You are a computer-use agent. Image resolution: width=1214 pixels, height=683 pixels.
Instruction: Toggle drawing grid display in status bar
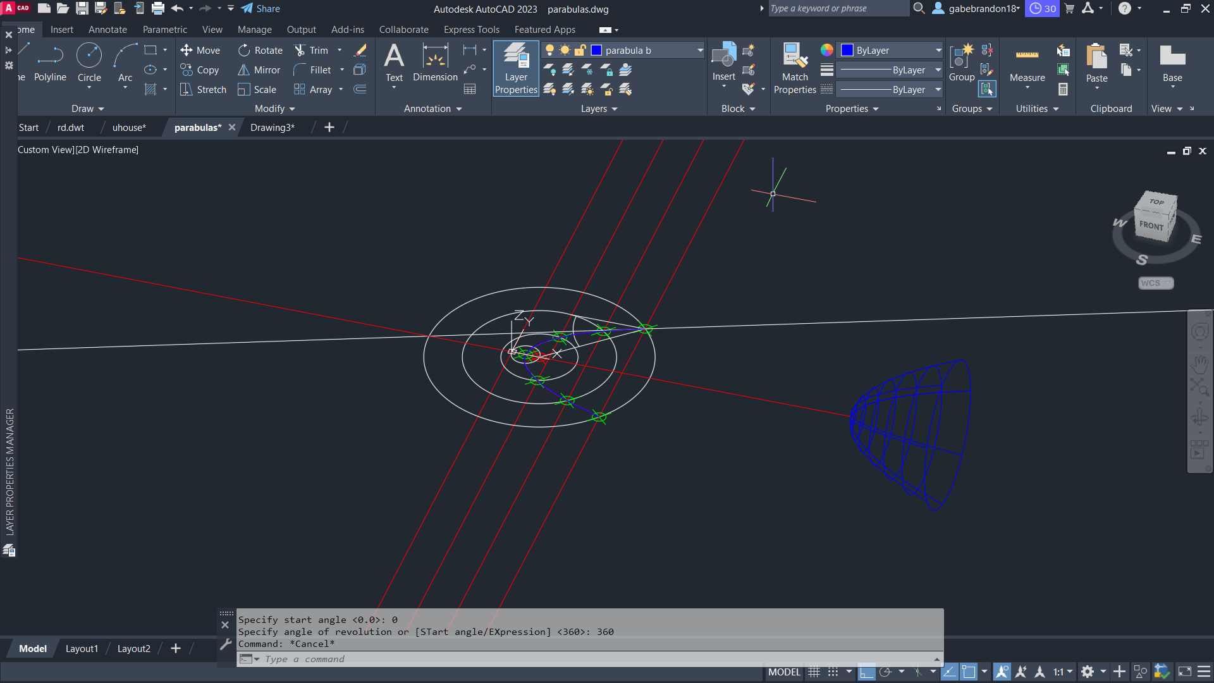tap(814, 672)
